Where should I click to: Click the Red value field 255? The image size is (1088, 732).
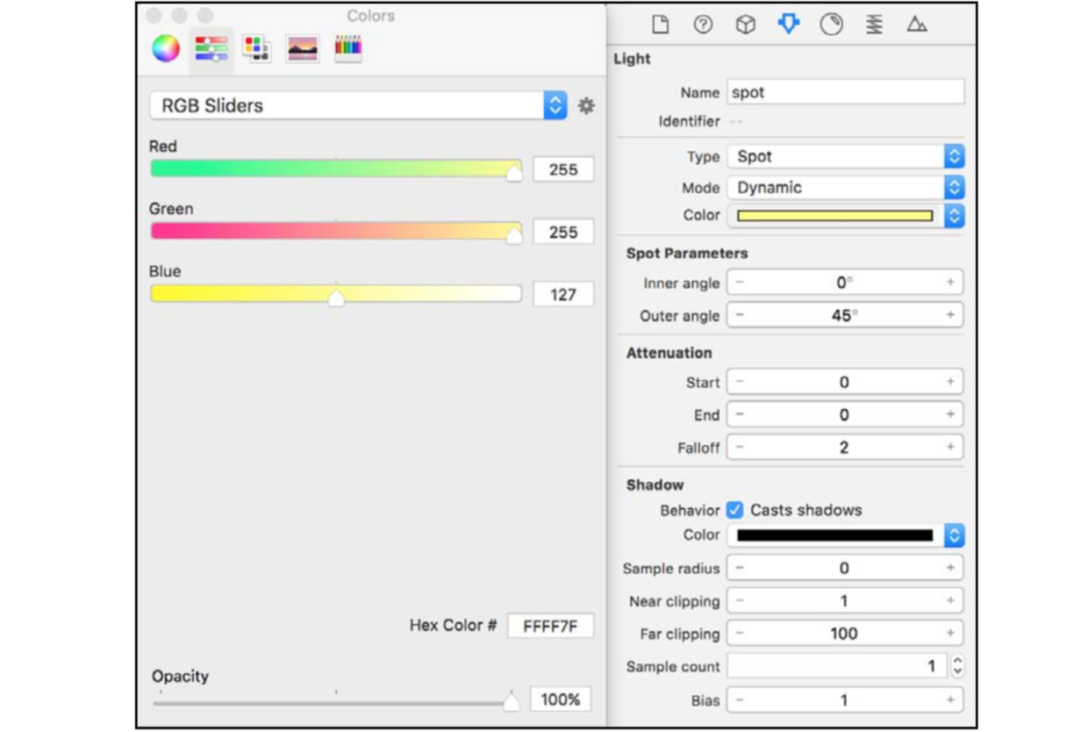pyautogui.click(x=563, y=169)
